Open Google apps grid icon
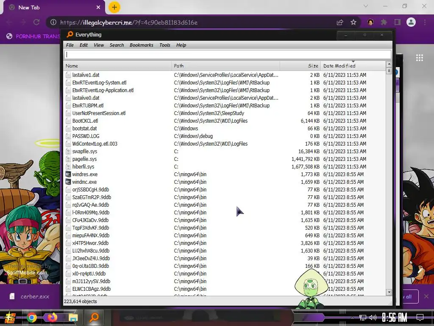The height and width of the screenshot is (326, 434). click(x=419, y=58)
